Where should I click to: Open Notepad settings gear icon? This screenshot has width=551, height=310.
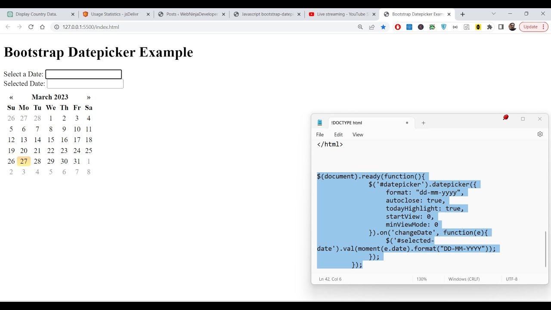point(540,134)
